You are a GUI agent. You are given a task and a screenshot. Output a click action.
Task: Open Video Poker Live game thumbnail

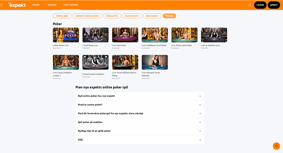click(66, 35)
